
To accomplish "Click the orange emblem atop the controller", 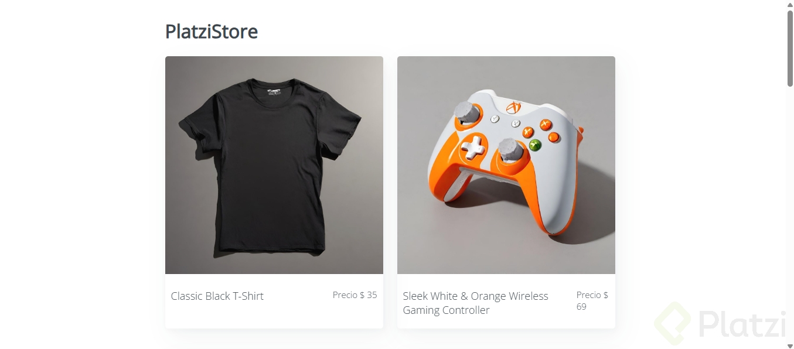I will click(514, 108).
